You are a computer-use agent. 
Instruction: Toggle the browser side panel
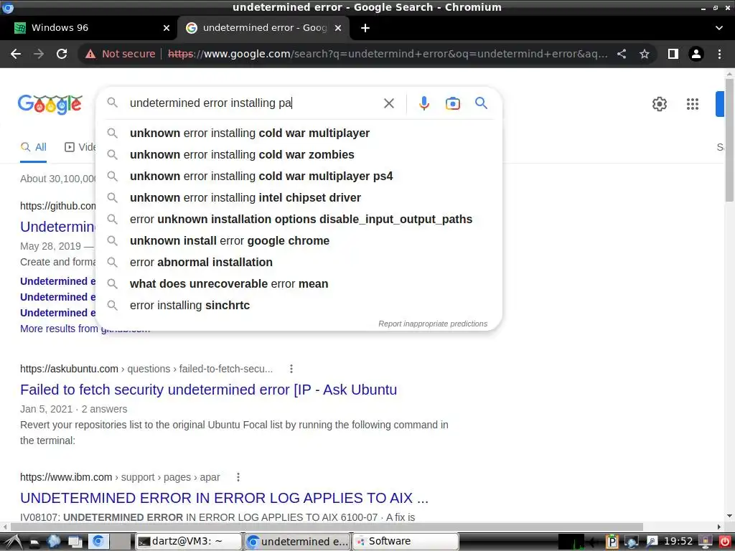(673, 54)
